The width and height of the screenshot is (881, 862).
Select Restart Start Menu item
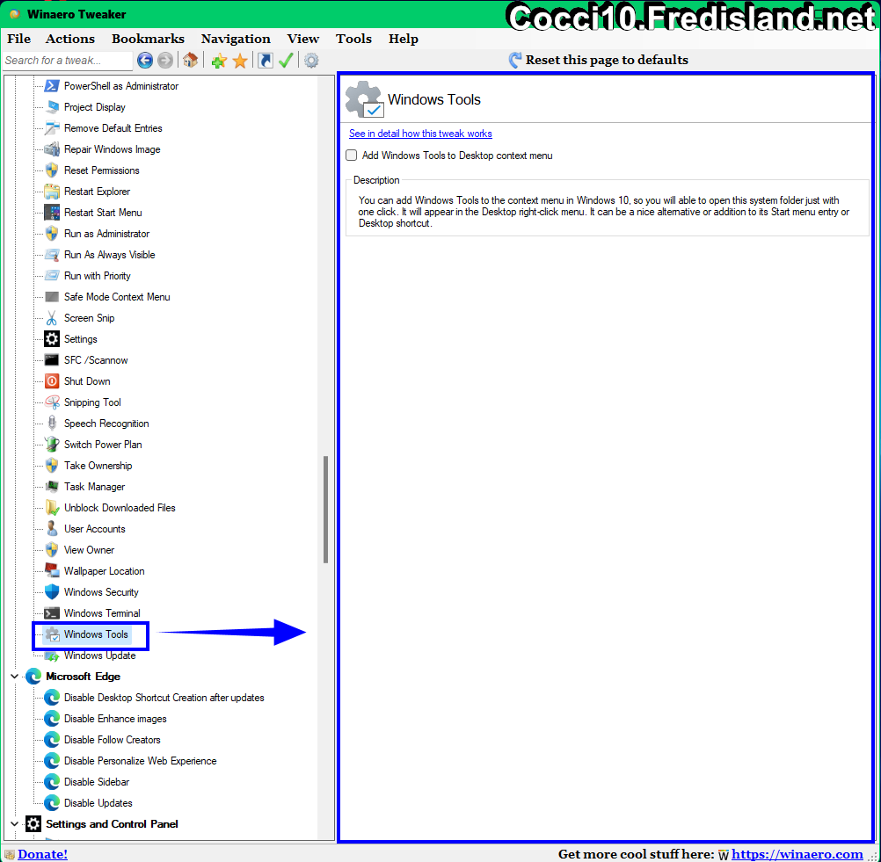coord(103,213)
